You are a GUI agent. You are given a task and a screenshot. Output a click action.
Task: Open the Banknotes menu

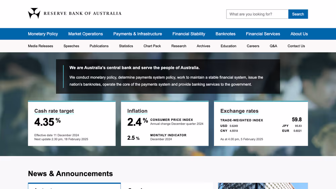(x=225, y=34)
